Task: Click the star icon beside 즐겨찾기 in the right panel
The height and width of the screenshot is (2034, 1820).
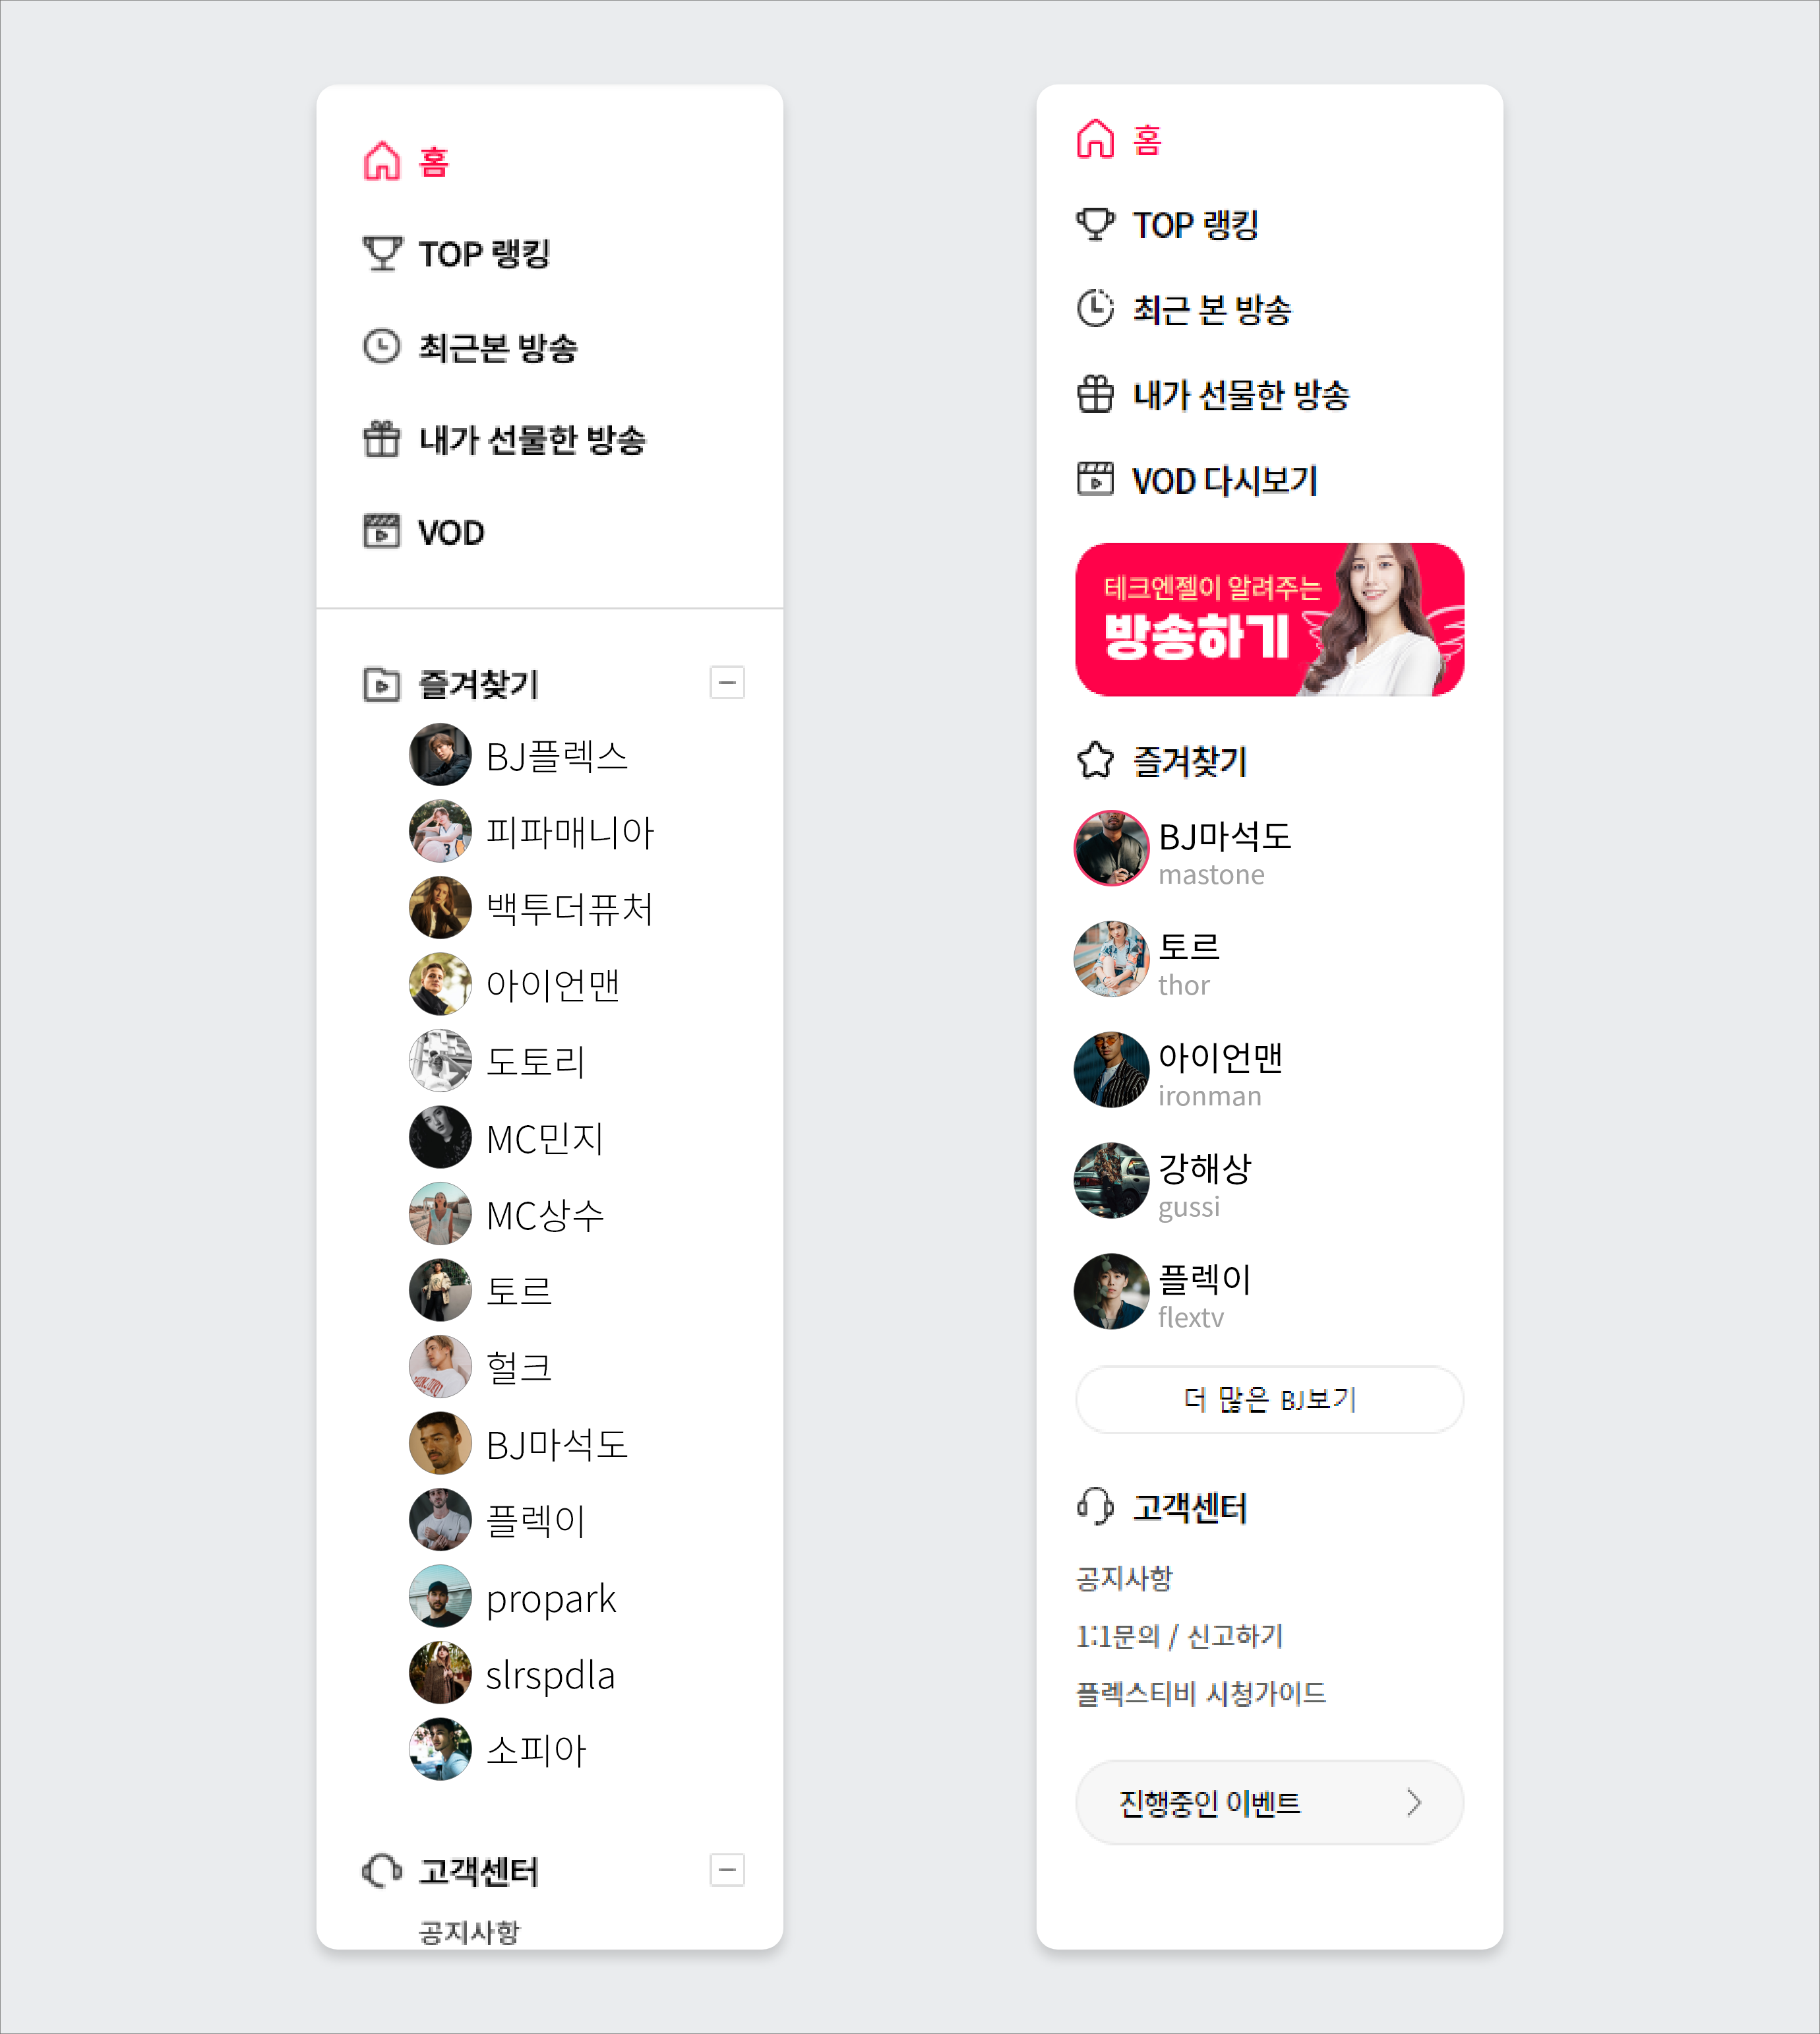Action: click(1095, 760)
